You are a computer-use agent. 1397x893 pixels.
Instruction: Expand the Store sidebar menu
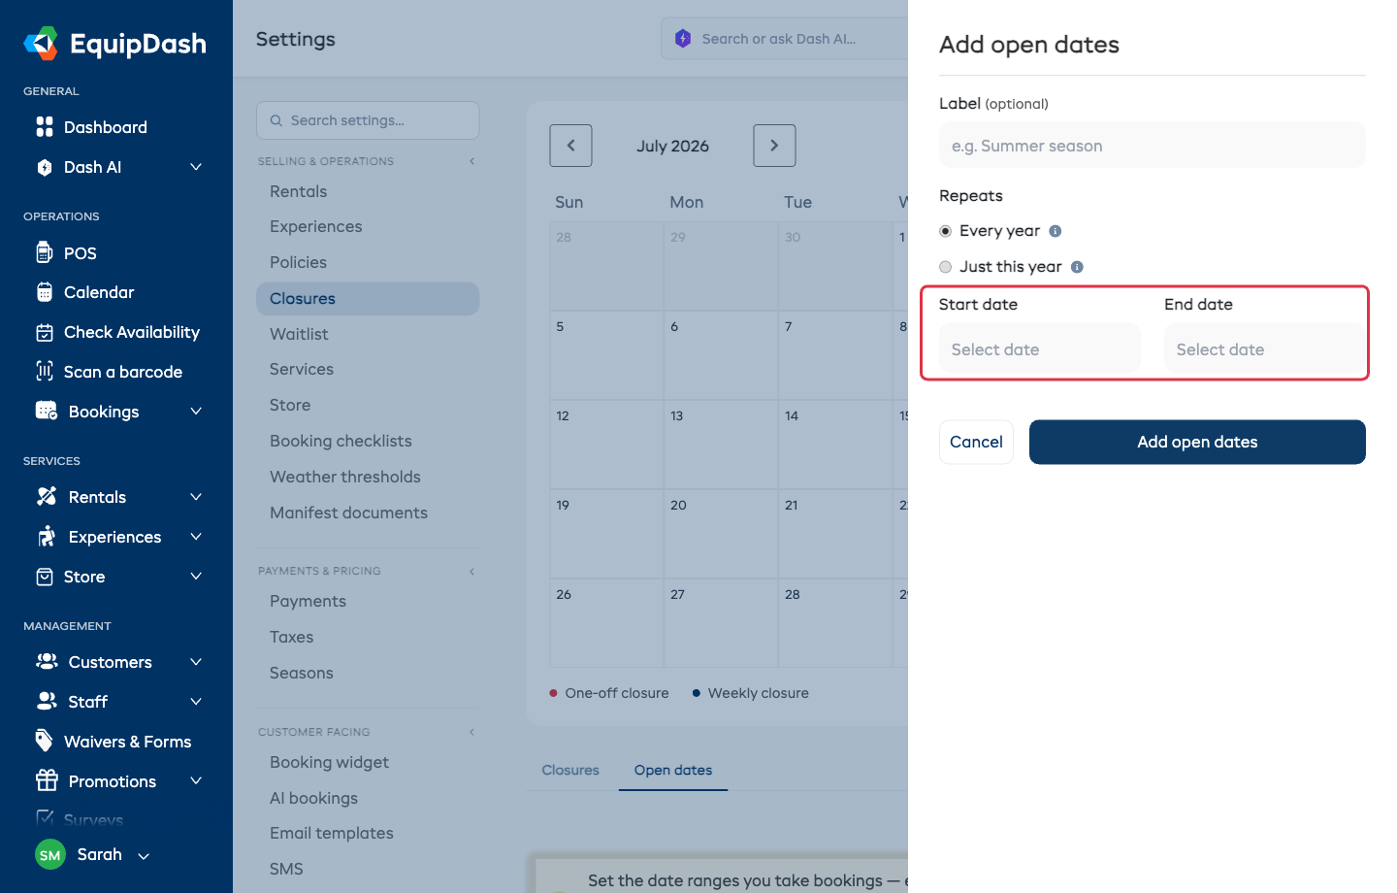click(x=196, y=577)
